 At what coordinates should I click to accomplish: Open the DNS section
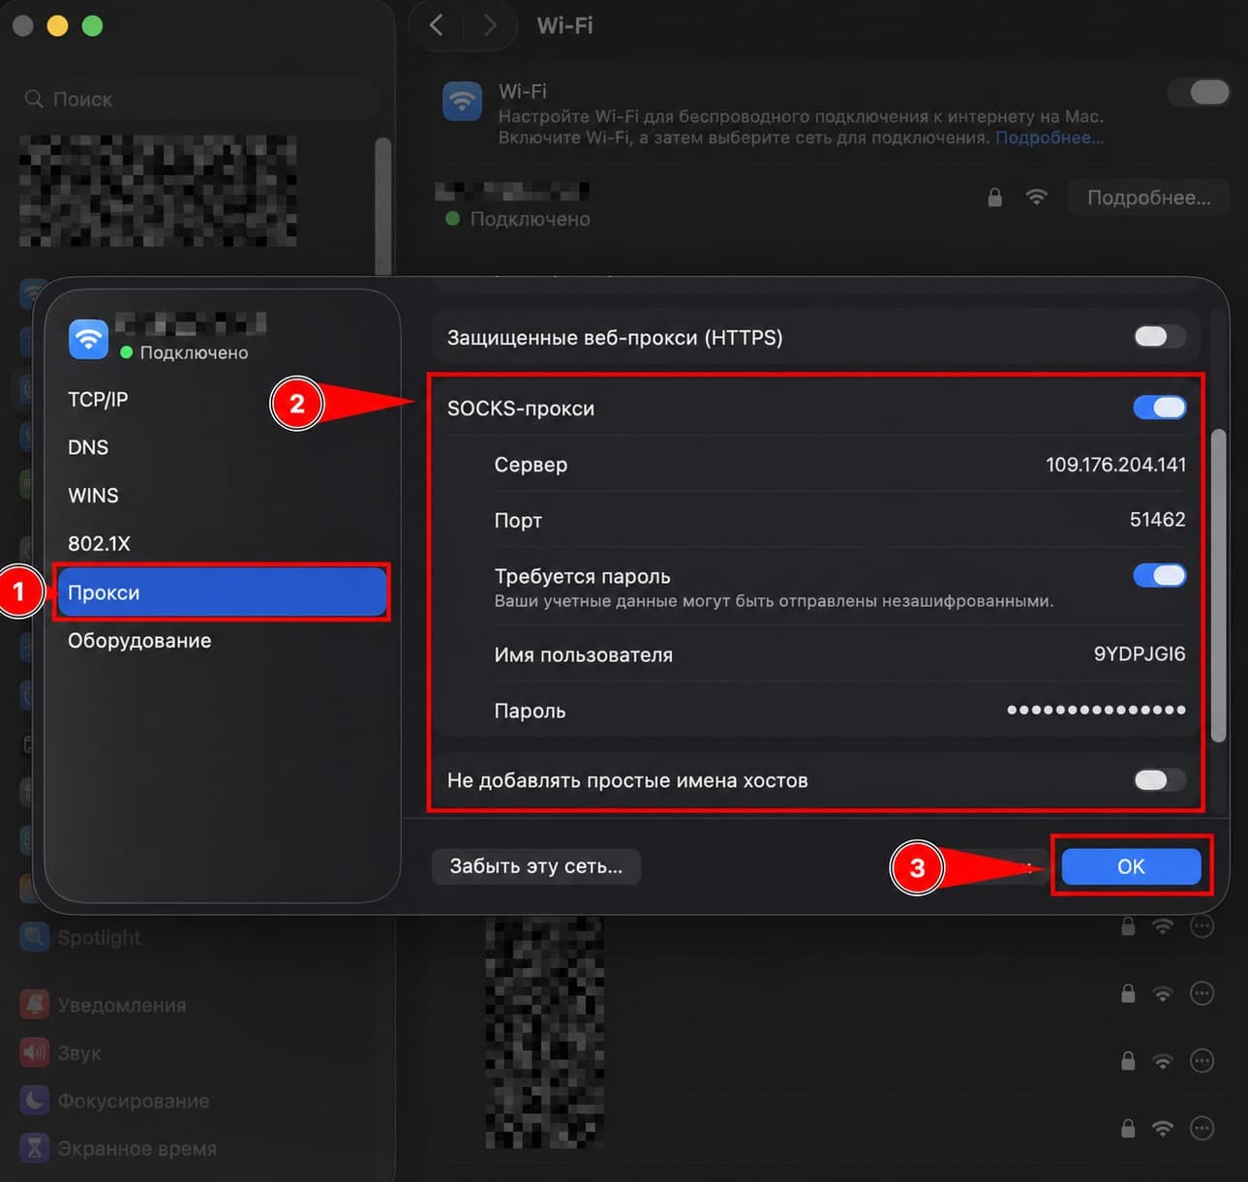point(88,447)
